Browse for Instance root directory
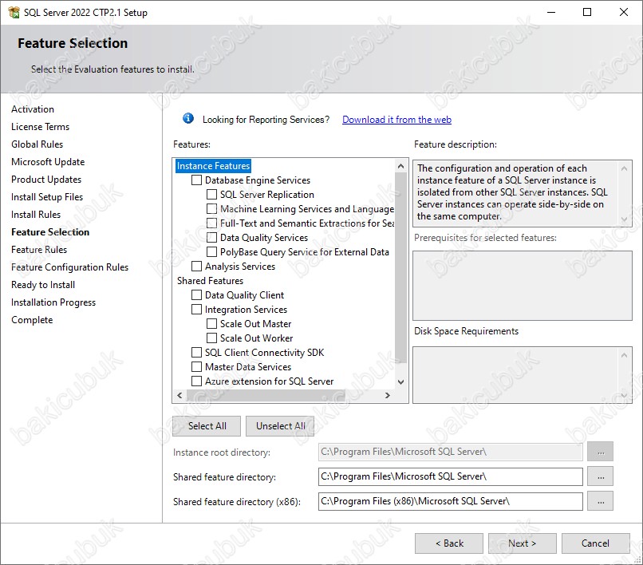This screenshot has height=565, width=643. 601,452
